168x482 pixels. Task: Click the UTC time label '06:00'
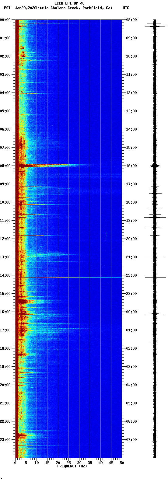[131, 421]
